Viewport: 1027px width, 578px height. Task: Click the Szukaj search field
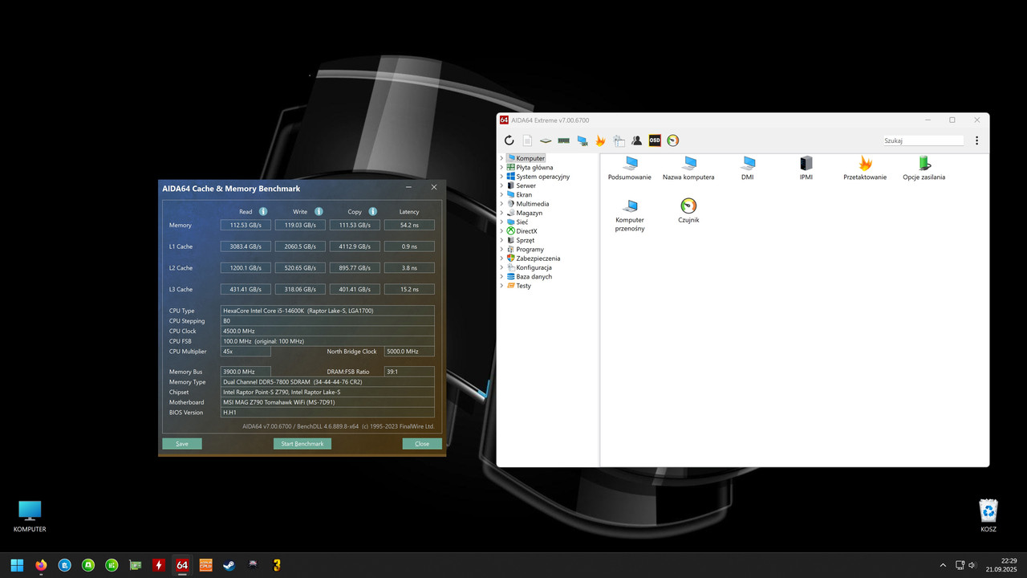click(x=923, y=140)
